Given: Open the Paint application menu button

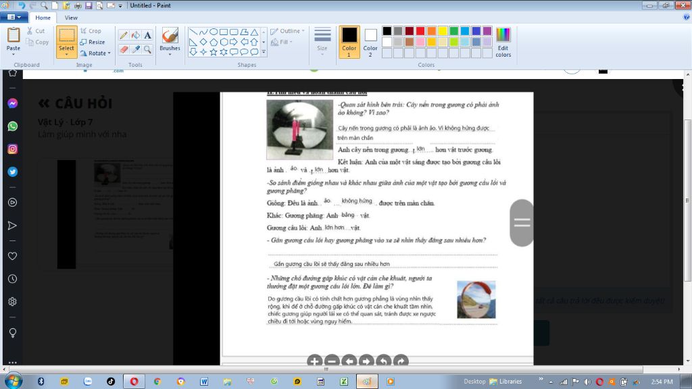Looking at the screenshot, I should tap(14, 17).
